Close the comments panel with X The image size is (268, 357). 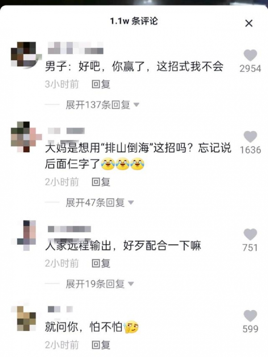coord(249,23)
